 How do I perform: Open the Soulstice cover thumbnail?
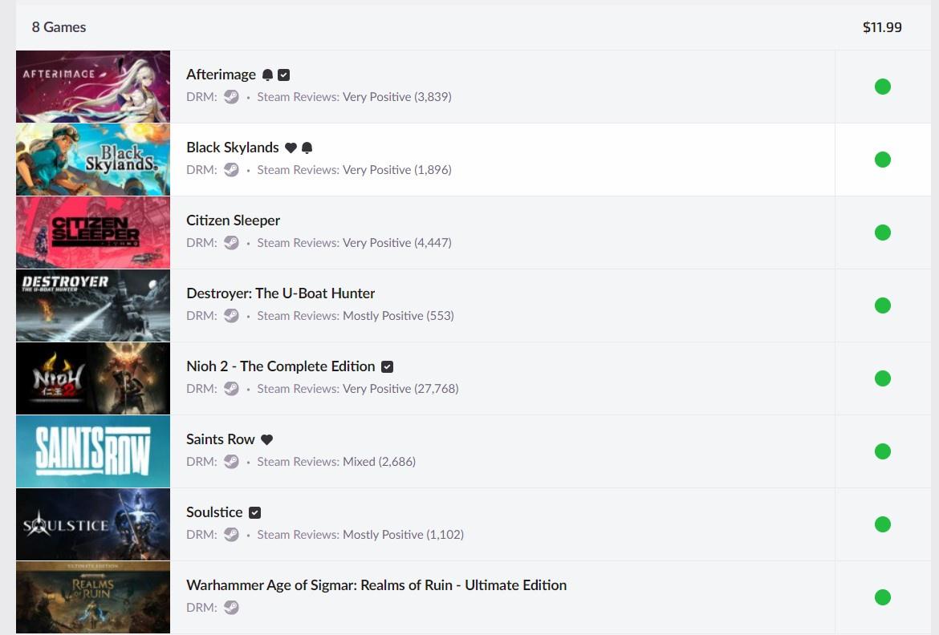pyautogui.click(x=93, y=525)
